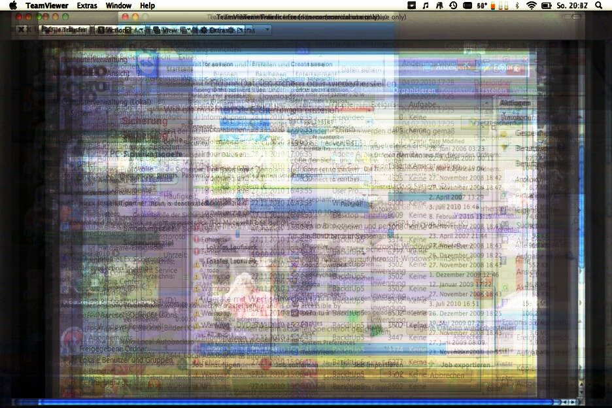
Task: Click the status icon between music note and Time Machine
Action: (439, 5)
